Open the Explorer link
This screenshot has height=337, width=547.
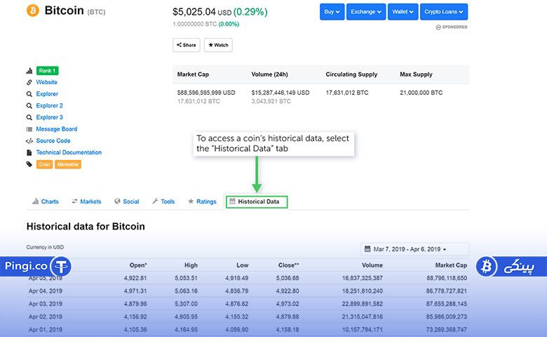pyautogui.click(x=47, y=94)
